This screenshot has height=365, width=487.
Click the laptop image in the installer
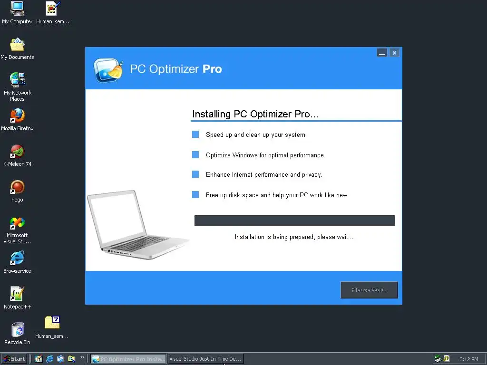pos(138,225)
